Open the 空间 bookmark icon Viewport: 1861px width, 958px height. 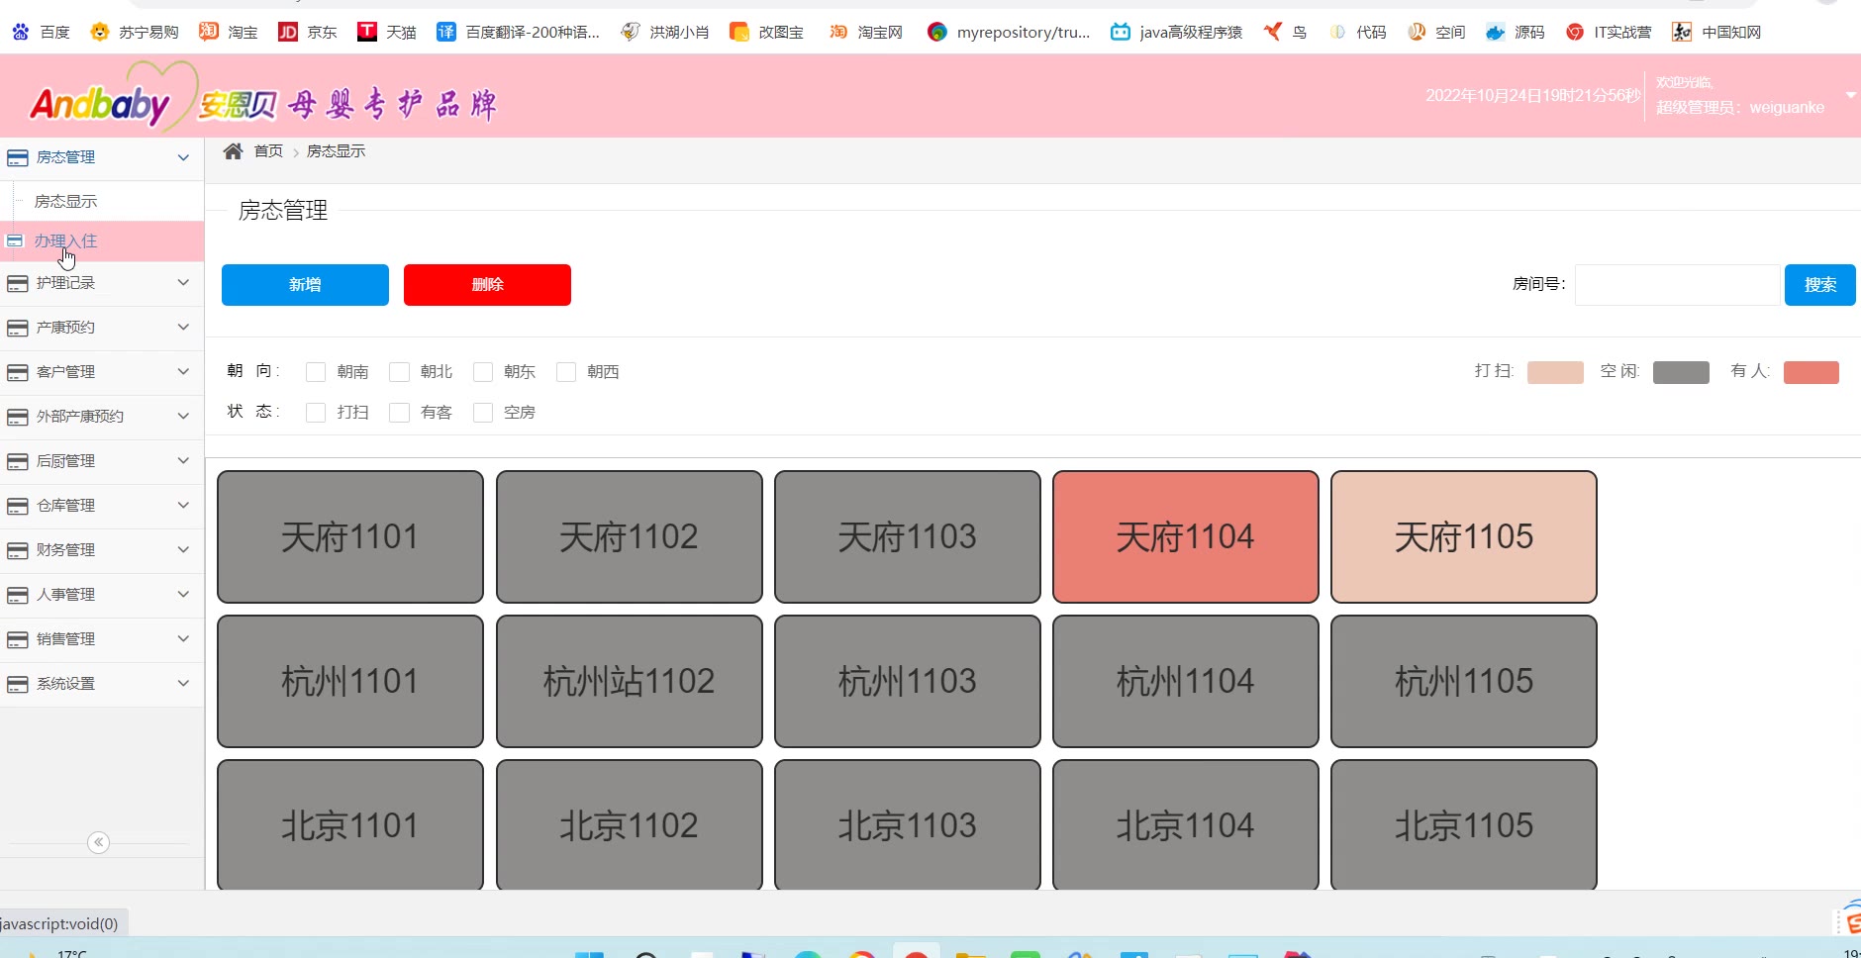(1417, 32)
